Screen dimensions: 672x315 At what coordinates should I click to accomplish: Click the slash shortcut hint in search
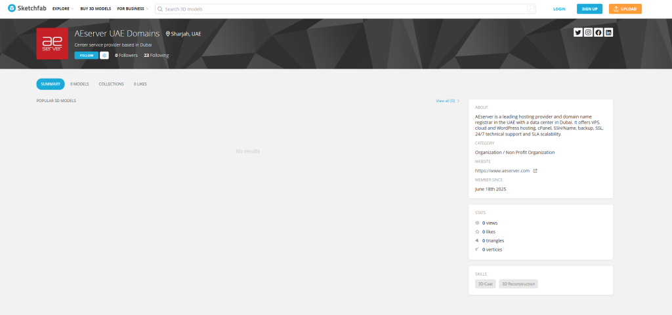[530, 9]
